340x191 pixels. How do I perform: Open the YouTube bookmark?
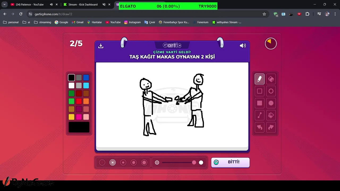click(x=113, y=22)
